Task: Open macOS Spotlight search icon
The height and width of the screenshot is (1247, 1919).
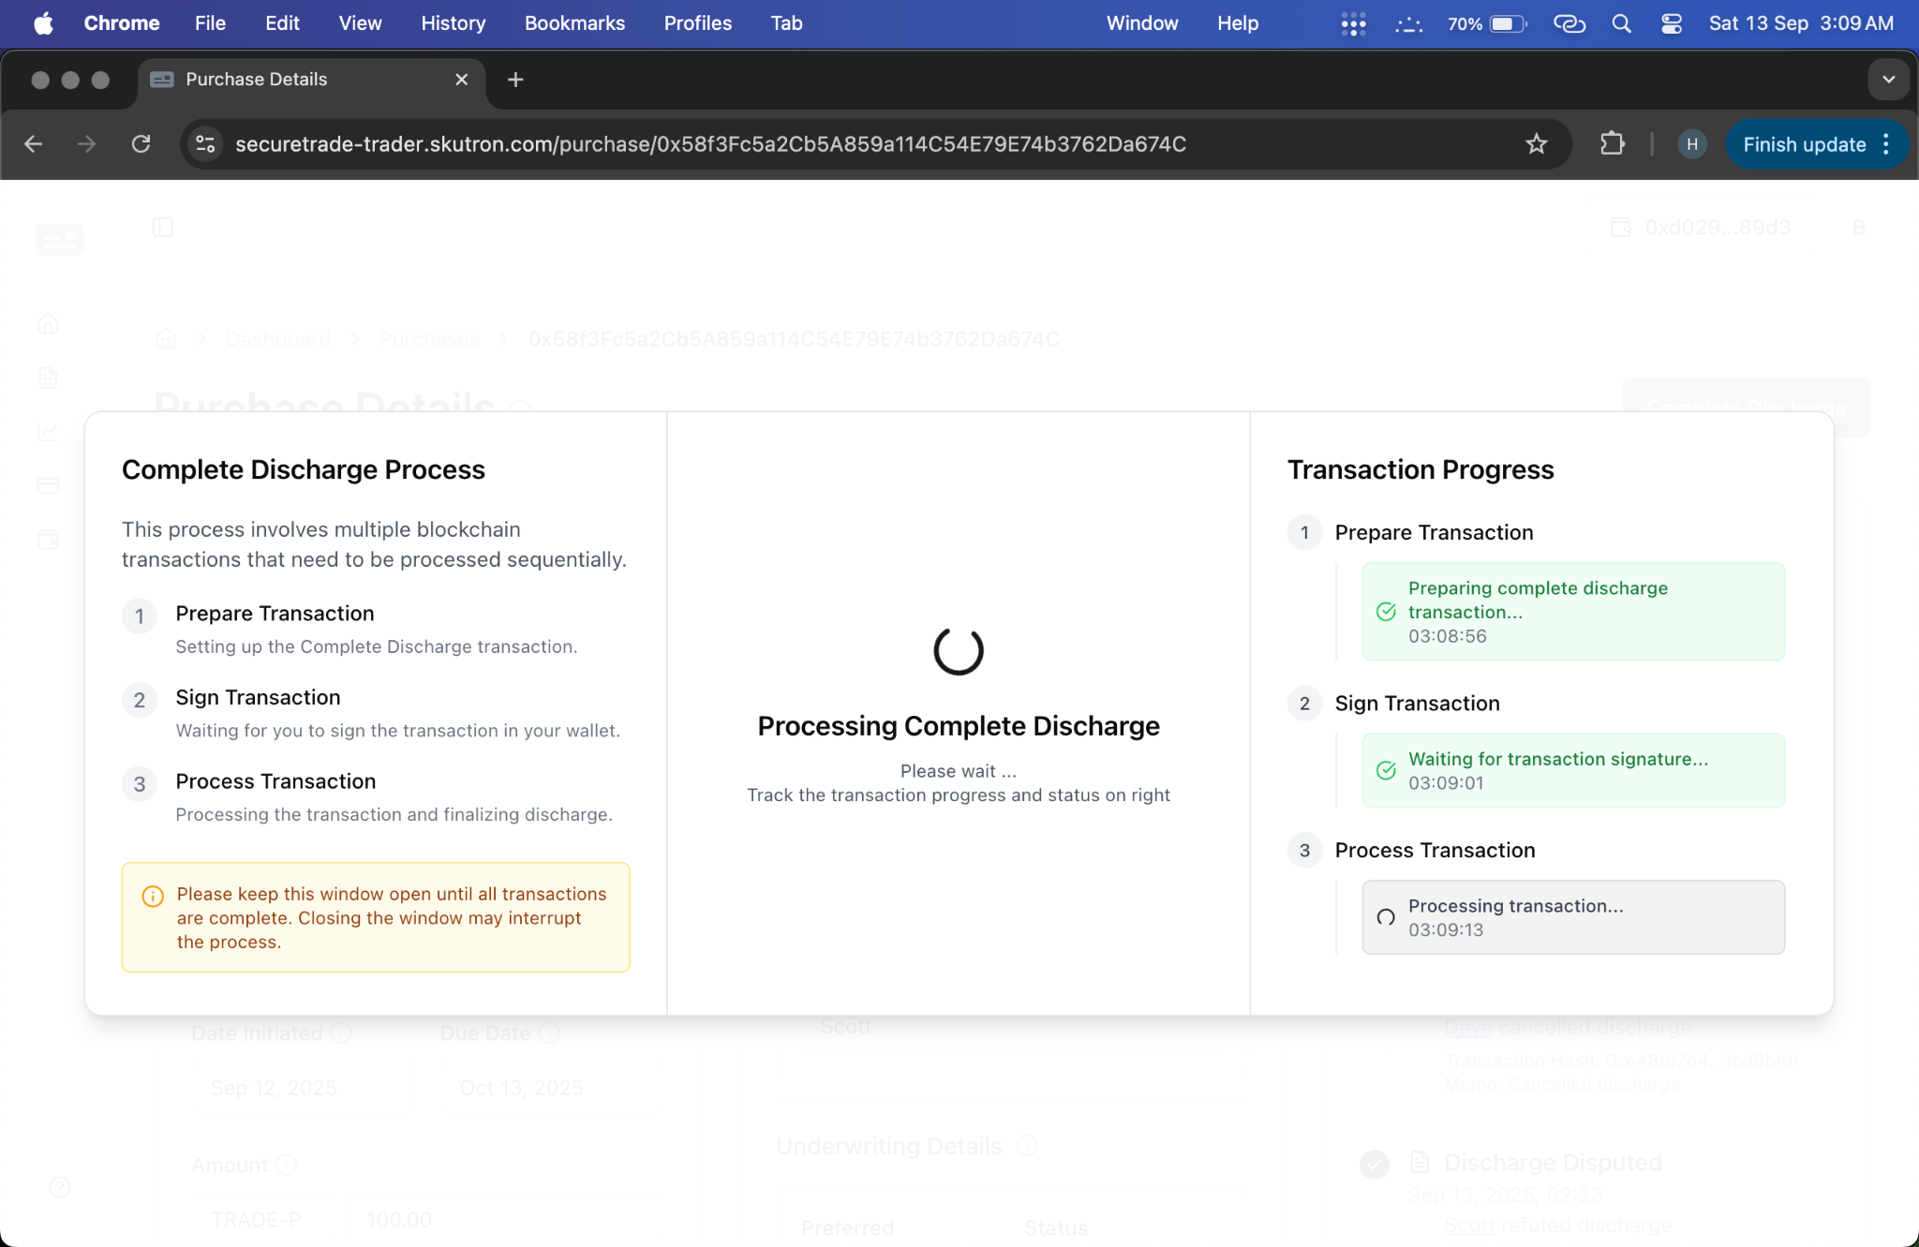Action: [x=1621, y=23]
